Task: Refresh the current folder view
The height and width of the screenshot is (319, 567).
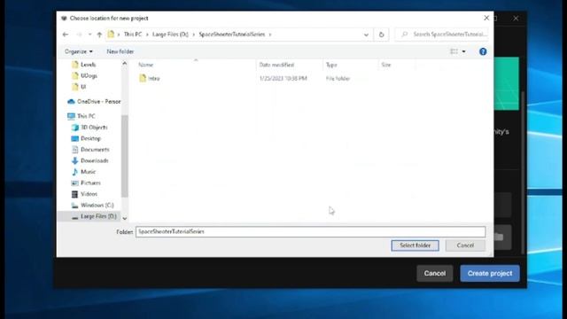Action: (x=381, y=35)
